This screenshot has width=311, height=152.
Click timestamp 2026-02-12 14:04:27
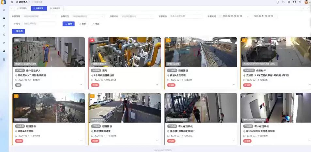[29, 80]
